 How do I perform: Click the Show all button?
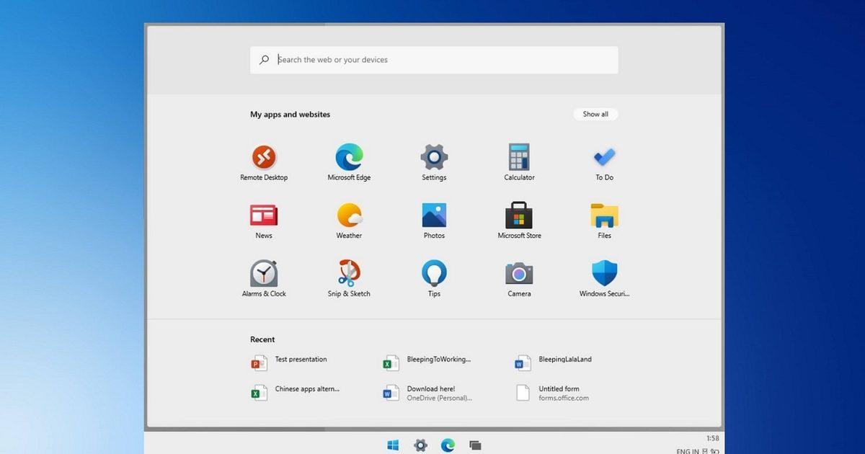point(595,113)
